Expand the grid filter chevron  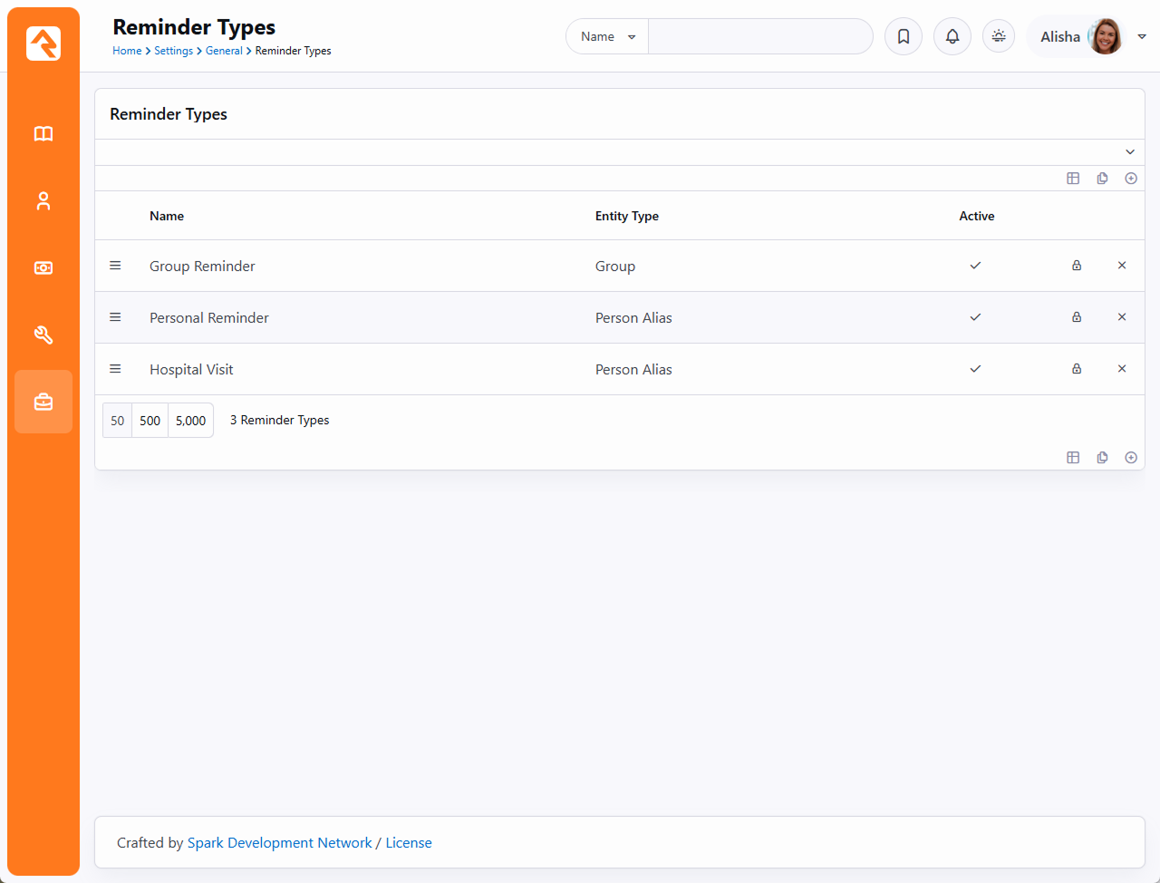[1130, 152]
